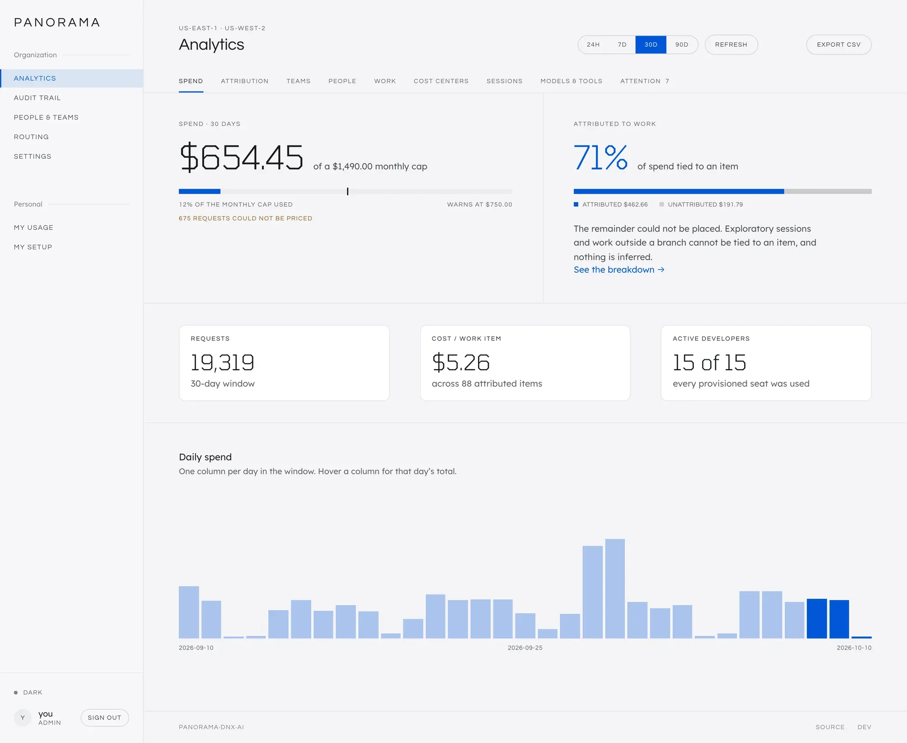Select the Spend tab
The width and height of the screenshot is (907, 743).
pyautogui.click(x=191, y=81)
